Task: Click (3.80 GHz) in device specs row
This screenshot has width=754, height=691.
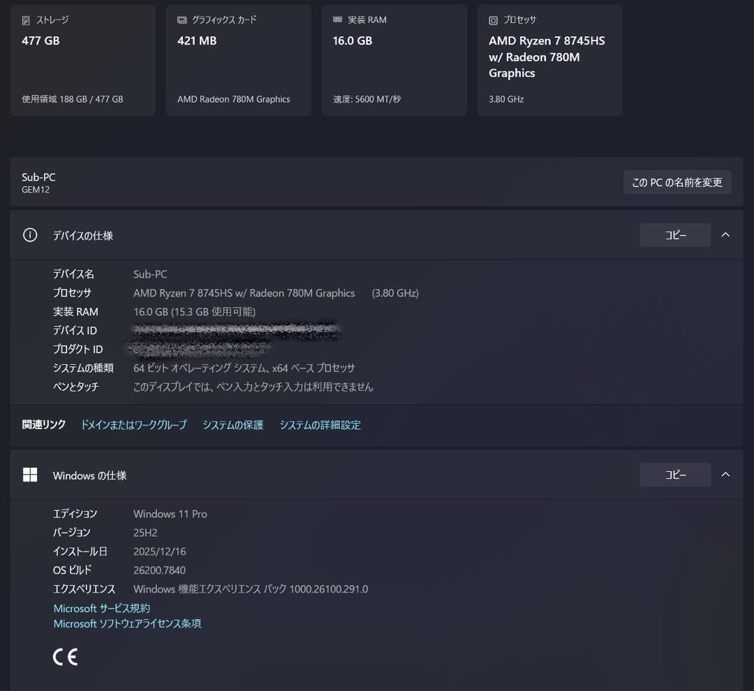Action: tap(395, 293)
